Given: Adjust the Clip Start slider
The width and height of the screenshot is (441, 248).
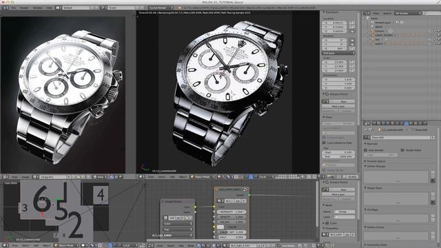Looking at the screenshot, I should tap(338, 152).
